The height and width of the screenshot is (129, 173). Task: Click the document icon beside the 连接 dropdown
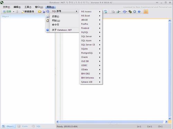tap(17, 12)
